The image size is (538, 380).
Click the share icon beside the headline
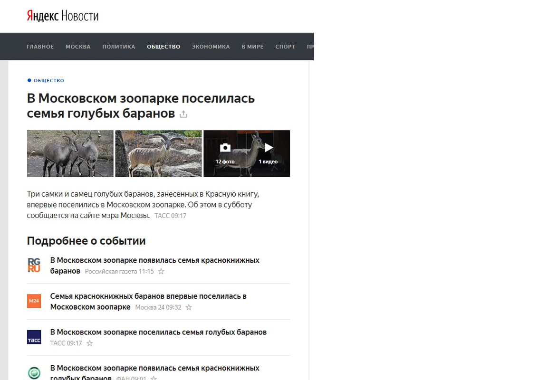183,114
